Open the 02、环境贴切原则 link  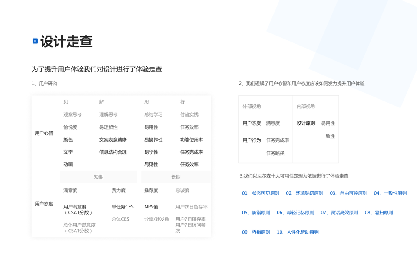(304, 193)
